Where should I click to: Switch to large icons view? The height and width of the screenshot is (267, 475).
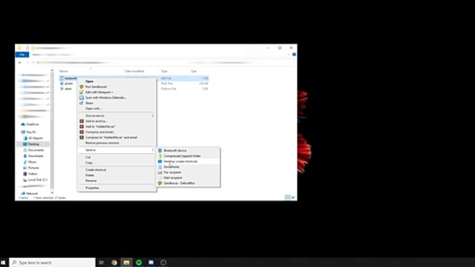click(x=293, y=198)
